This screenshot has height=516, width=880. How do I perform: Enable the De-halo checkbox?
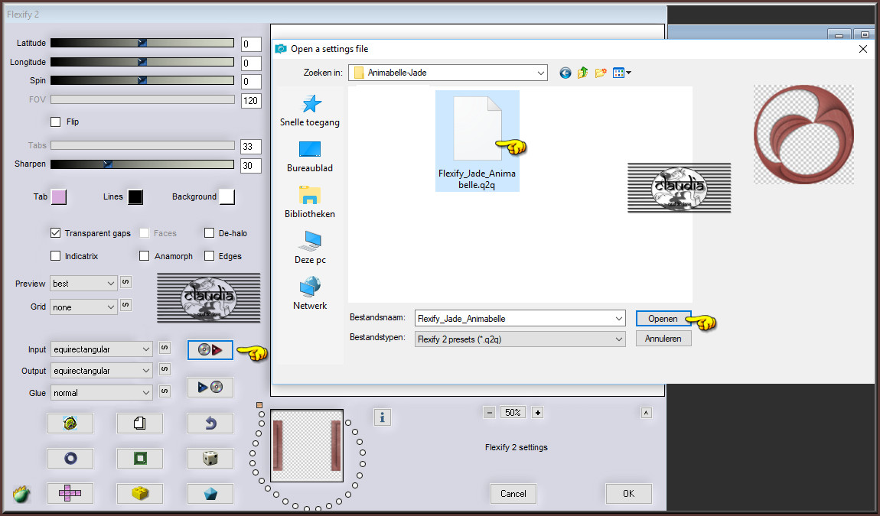click(x=210, y=232)
